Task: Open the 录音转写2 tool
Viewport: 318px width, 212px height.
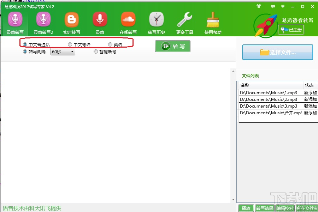Action: point(43,23)
